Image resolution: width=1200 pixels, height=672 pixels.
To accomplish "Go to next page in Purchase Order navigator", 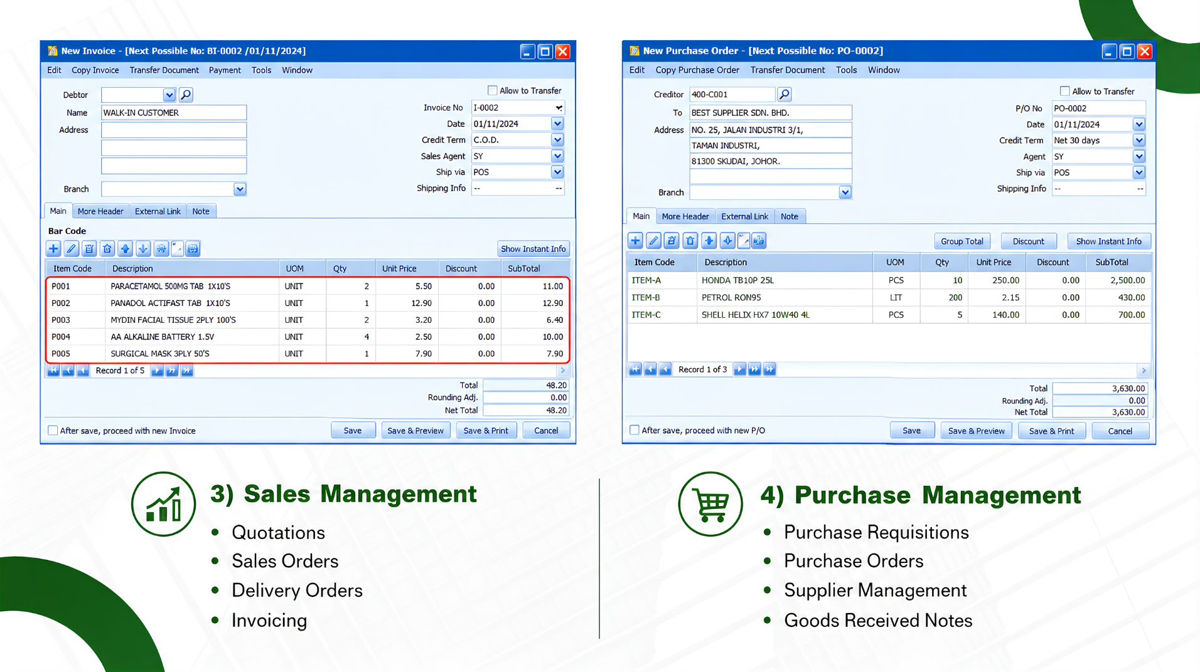I will 755,369.
